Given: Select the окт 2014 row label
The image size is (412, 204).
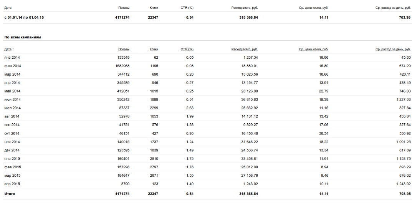Looking at the screenshot, I should 12,134.
